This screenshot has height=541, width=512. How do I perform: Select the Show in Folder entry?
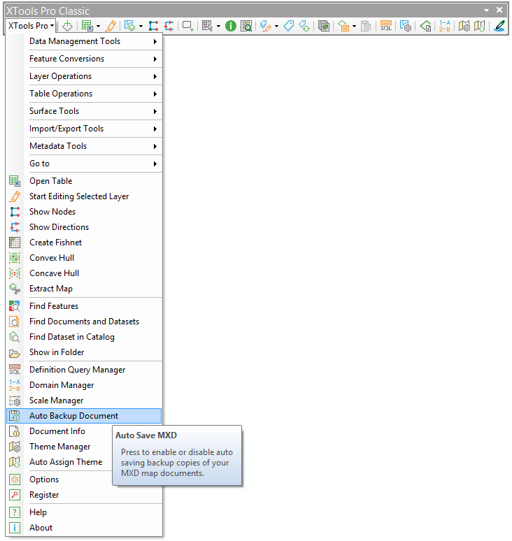click(x=84, y=352)
